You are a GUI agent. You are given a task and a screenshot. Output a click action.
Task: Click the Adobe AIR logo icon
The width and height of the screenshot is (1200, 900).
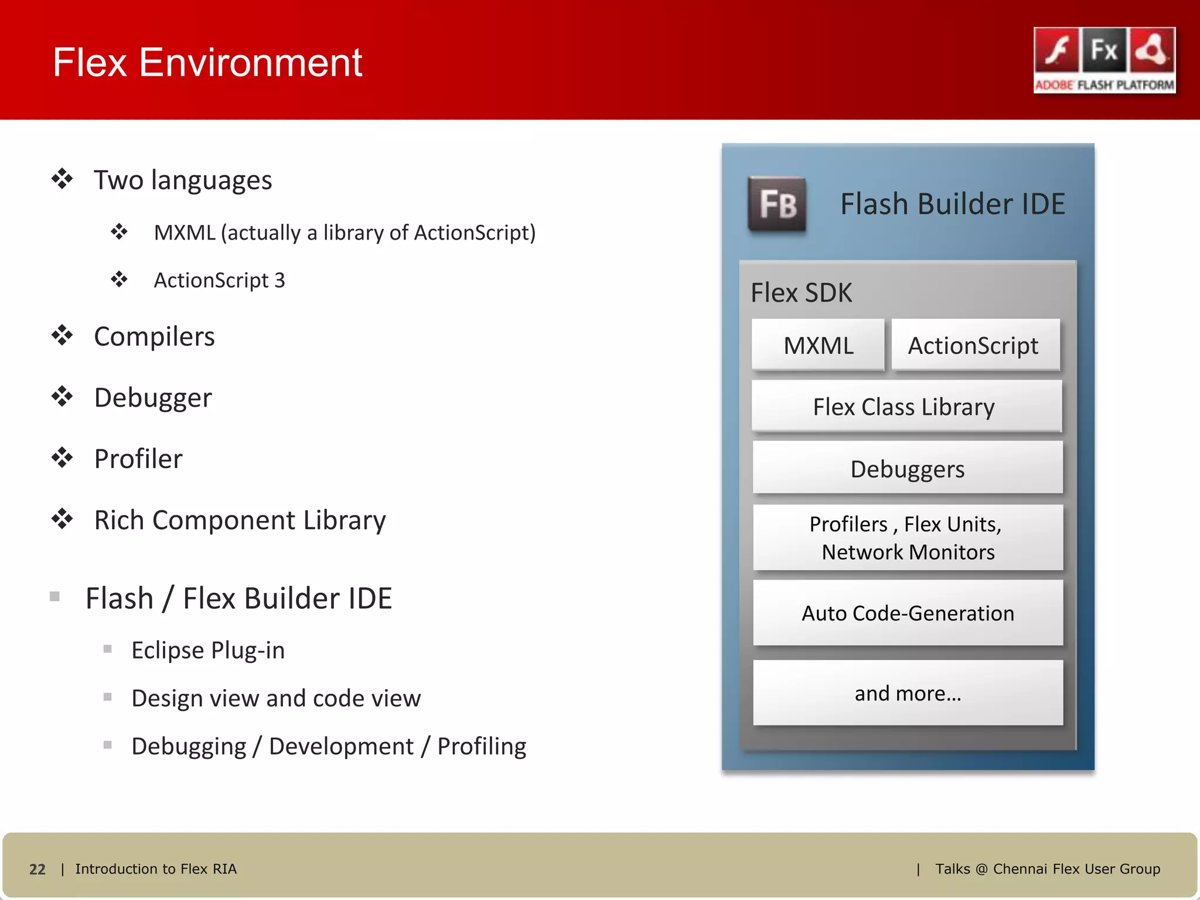(1151, 51)
